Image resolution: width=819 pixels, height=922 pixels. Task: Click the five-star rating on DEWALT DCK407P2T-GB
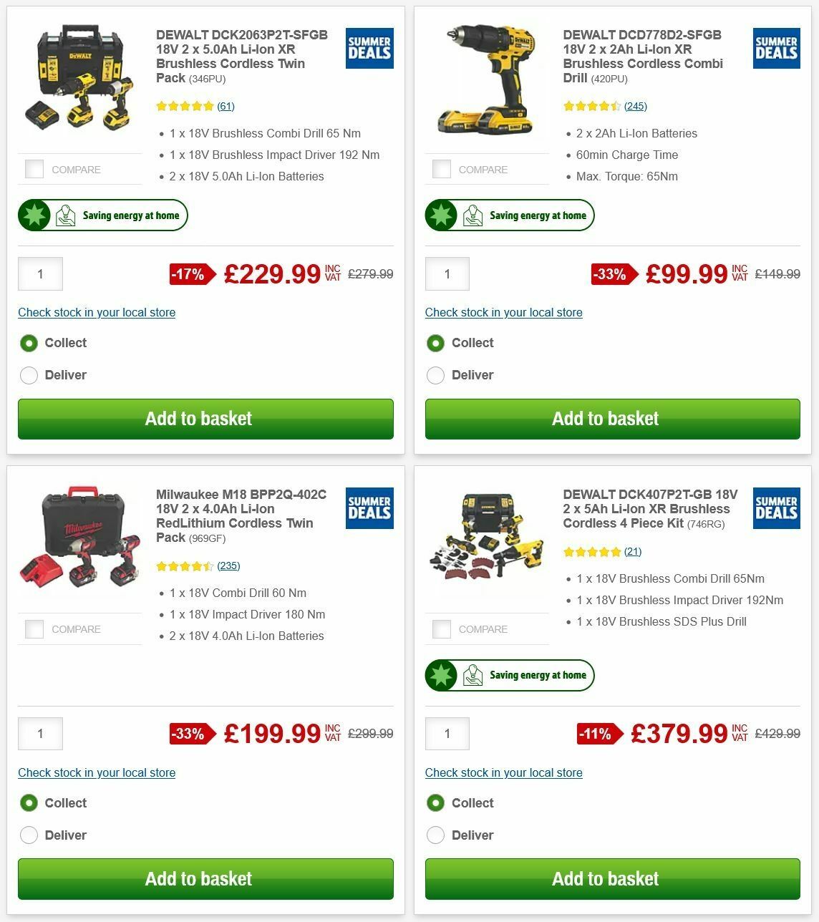pos(593,551)
